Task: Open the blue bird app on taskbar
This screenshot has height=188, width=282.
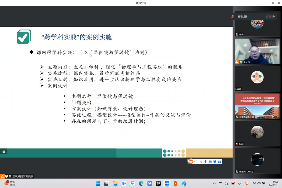Action: (x=150, y=183)
